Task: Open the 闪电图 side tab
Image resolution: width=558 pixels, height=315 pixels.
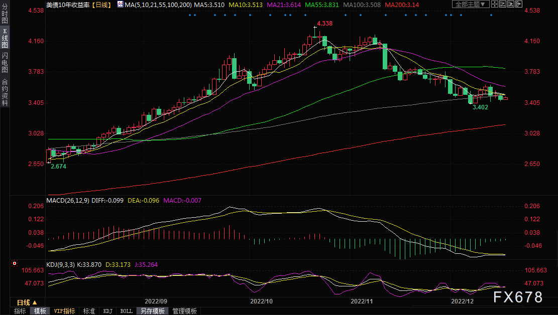Action: click(x=5, y=62)
